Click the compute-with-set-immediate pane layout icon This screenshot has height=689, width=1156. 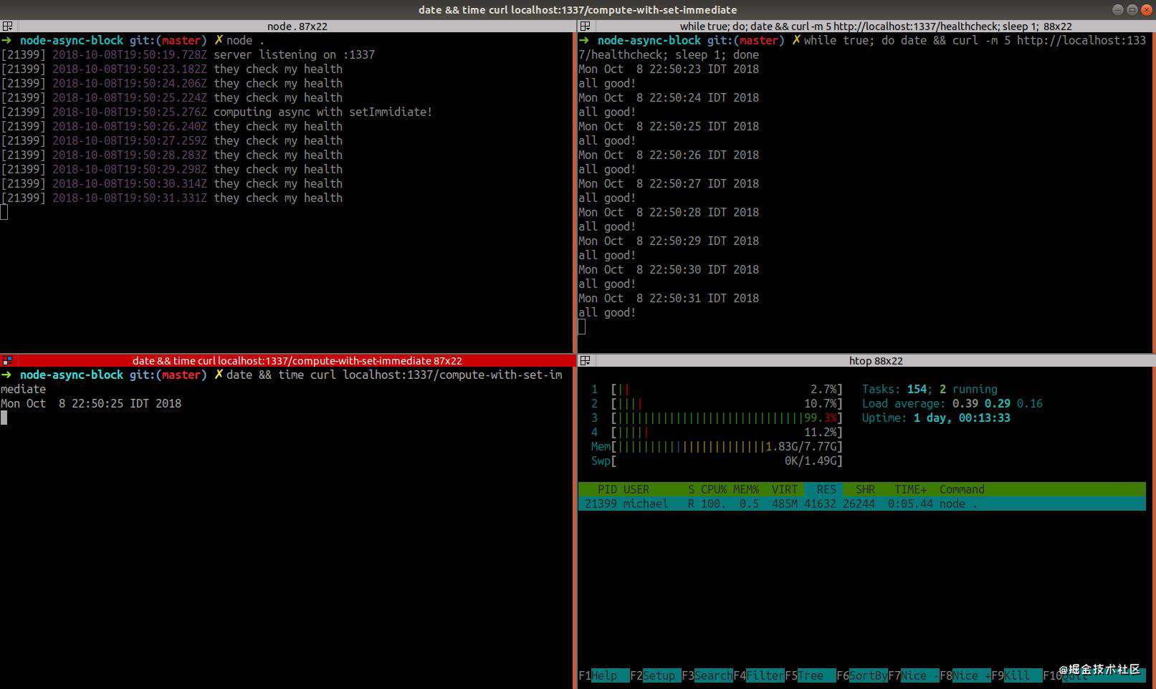coord(7,361)
